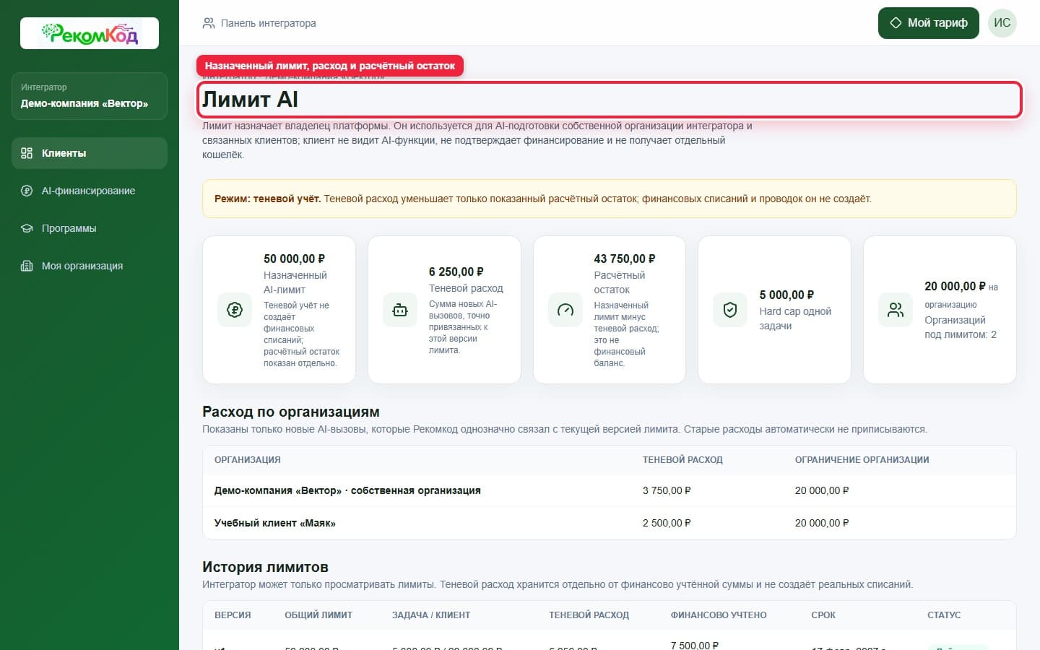
Task: Open Моя организация in the sidebar
Action: click(x=90, y=266)
